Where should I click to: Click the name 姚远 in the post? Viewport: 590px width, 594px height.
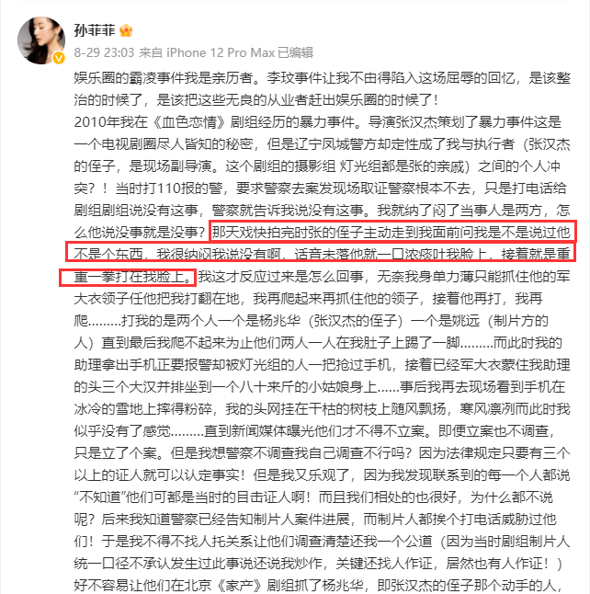point(466,321)
